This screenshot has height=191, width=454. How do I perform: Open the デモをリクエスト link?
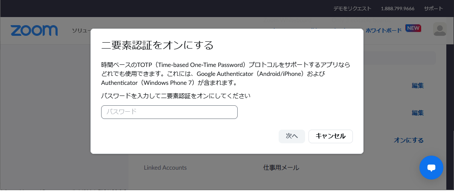(x=352, y=9)
